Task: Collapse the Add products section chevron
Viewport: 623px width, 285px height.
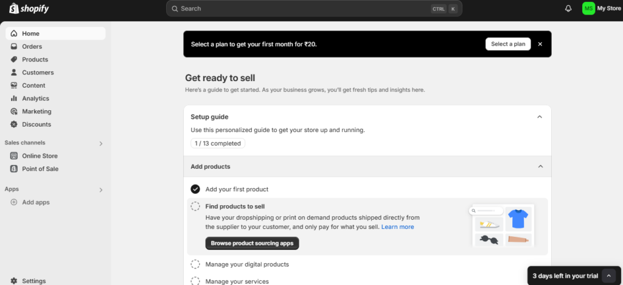Action: 540,166
